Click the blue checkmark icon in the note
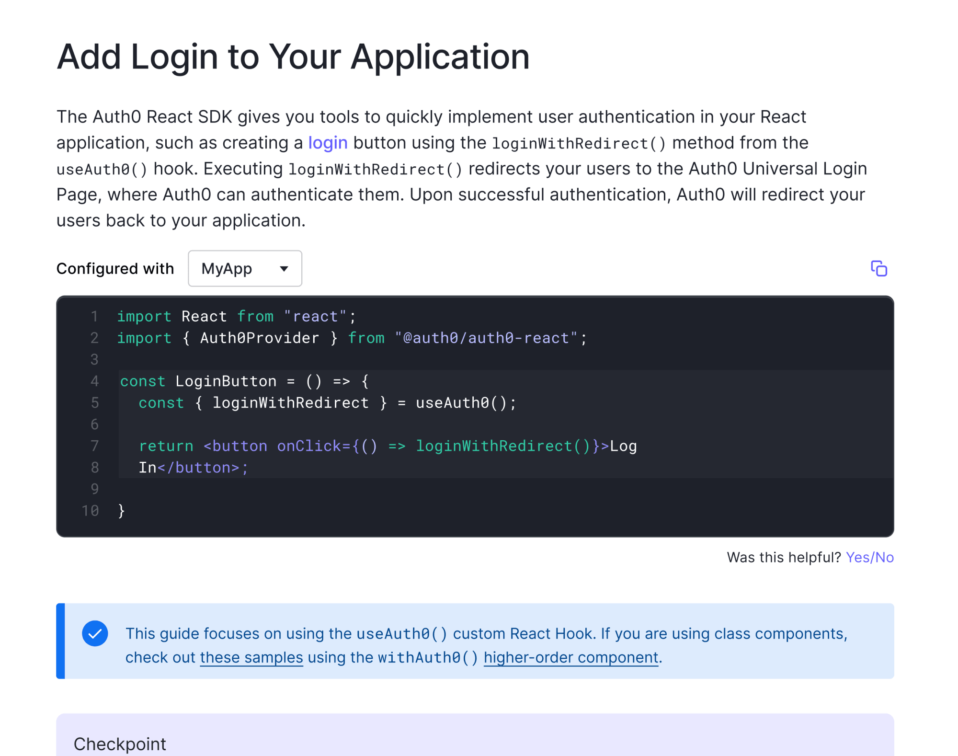 pos(95,633)
